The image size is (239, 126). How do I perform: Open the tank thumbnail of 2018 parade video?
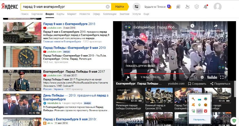point(22,33)
